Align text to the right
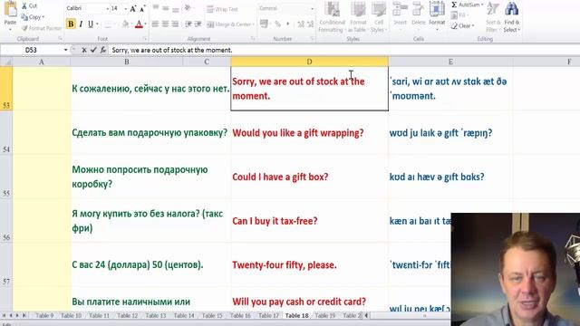580x326 pixels. pos(175,24)
